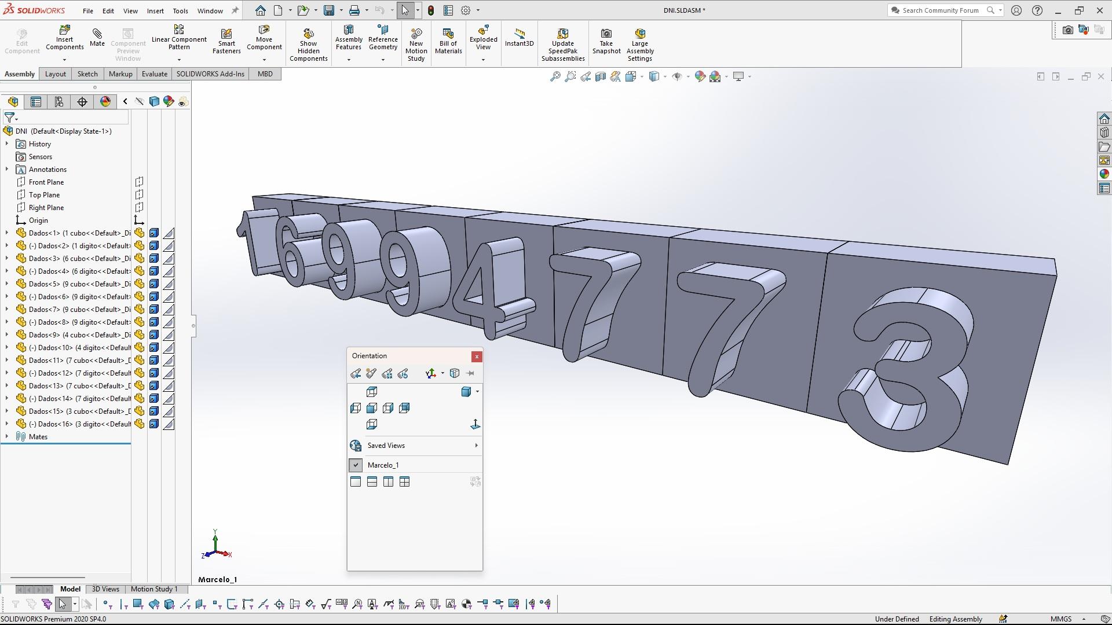The width and height of the screenshot is (1112, 625).
Task: Open the Insert menu
Action: (x=155, y=10)
